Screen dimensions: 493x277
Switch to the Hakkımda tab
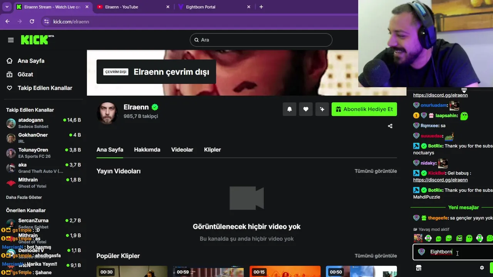(x=147, y=150)
